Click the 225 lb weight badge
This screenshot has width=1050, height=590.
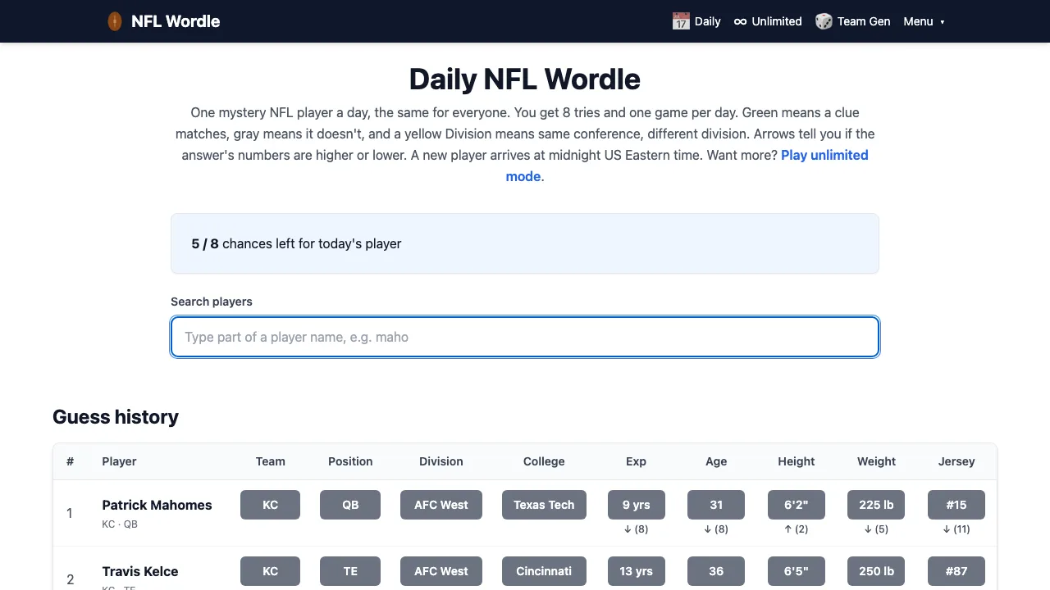[x=876, y=505]
